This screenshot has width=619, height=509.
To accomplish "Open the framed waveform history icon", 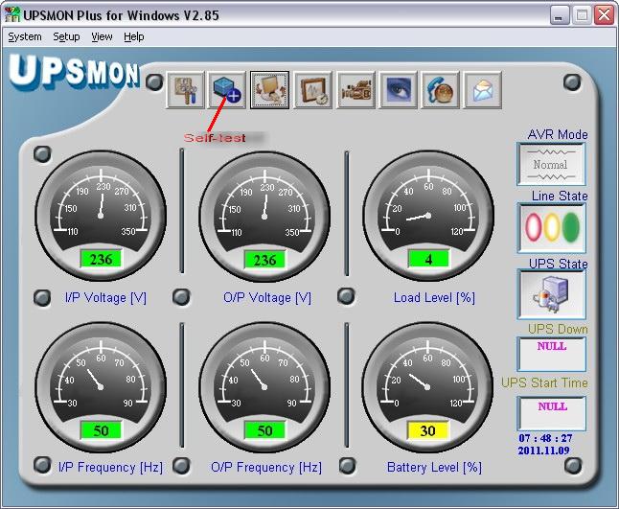I will [313, 90].
